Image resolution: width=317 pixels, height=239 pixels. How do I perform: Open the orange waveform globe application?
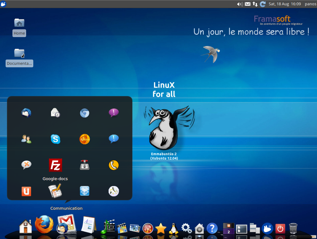tap(85, 139)
